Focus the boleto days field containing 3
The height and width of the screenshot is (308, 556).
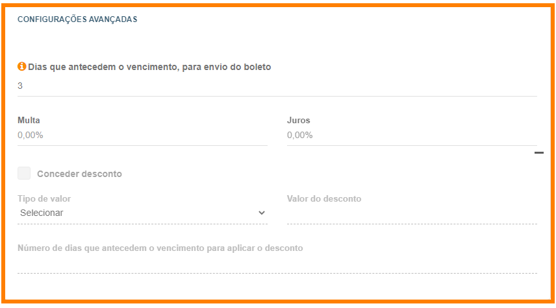tap(277, 86)
